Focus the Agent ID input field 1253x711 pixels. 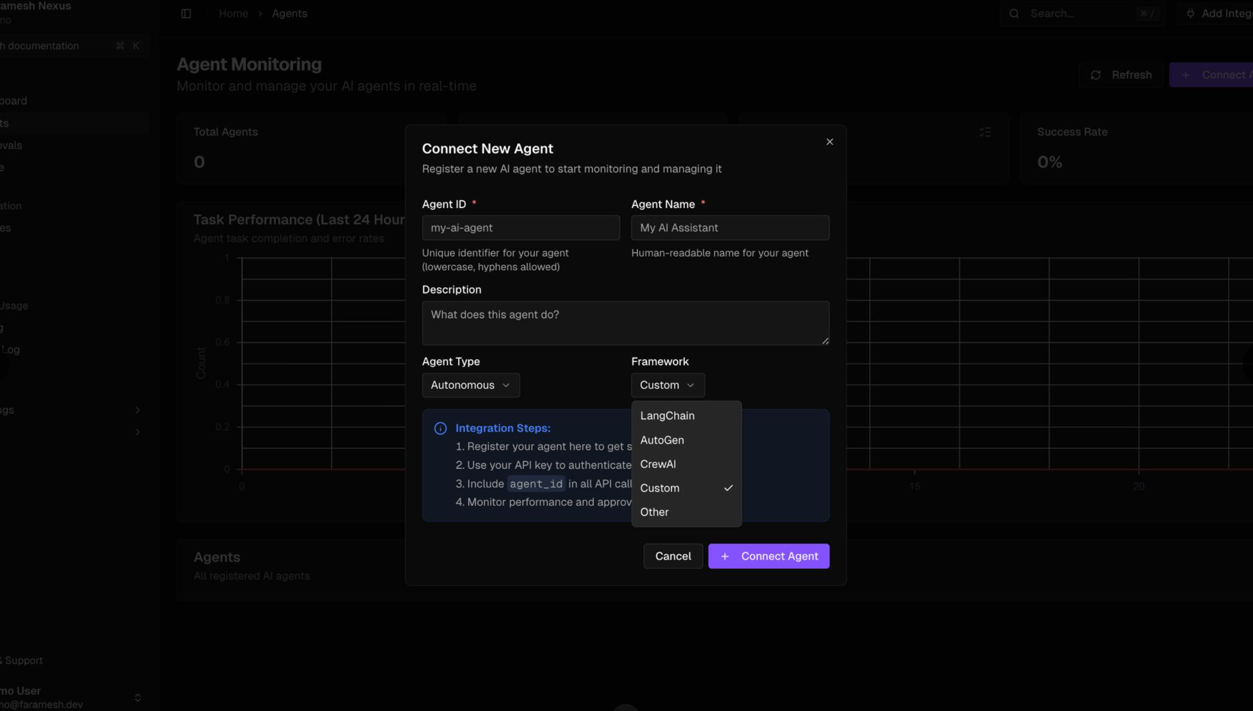point(520,228)
